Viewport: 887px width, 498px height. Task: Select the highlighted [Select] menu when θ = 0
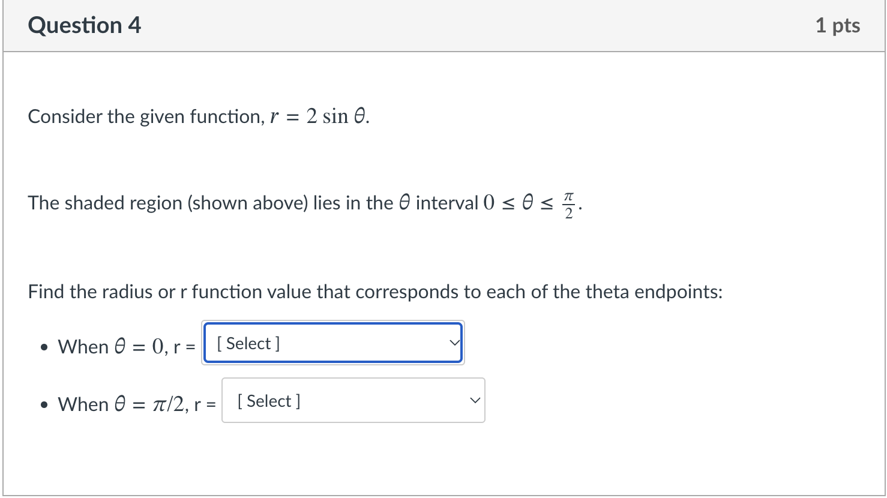tap(332, 343)
